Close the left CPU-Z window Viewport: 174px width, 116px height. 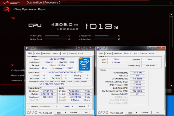click(x=90, y=47)
